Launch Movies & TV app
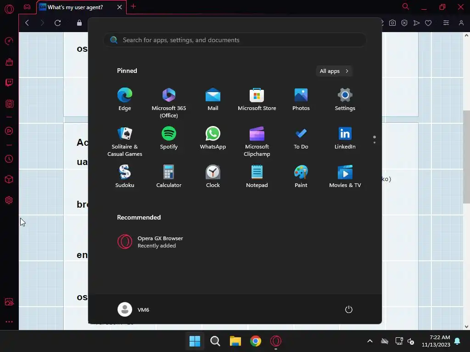 click(345, 176)
